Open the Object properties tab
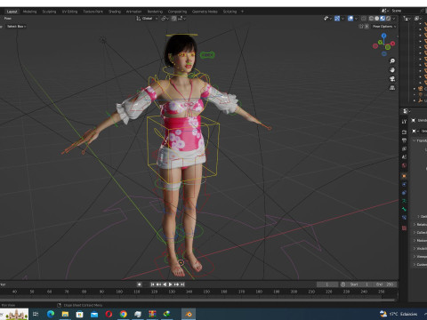 (x=404, y=176)
